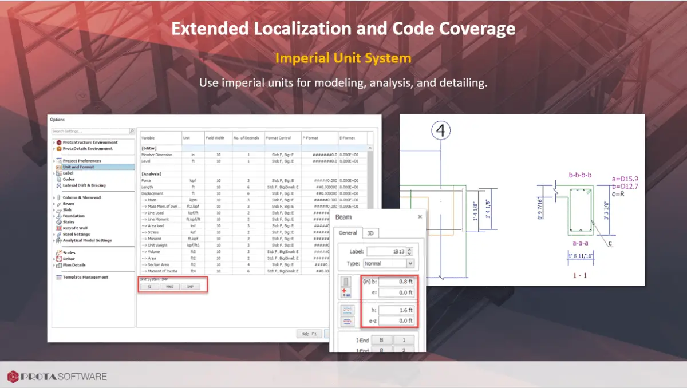Expand the Project Preferences tree node
Screen dimensions: 687x388
(x=54, y=161)
